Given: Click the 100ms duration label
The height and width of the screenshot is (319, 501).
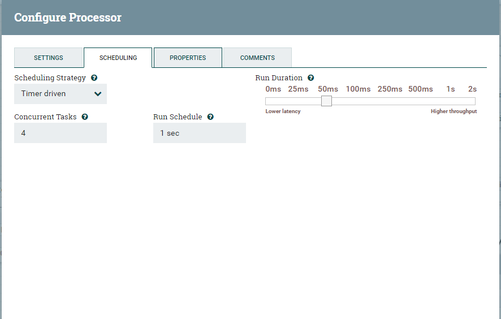Looking at the screenshot, I should pos(358,89).
